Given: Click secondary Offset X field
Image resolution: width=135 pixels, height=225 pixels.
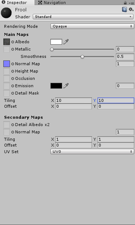Looking at the screenshot, I should [x=74, y=145].
